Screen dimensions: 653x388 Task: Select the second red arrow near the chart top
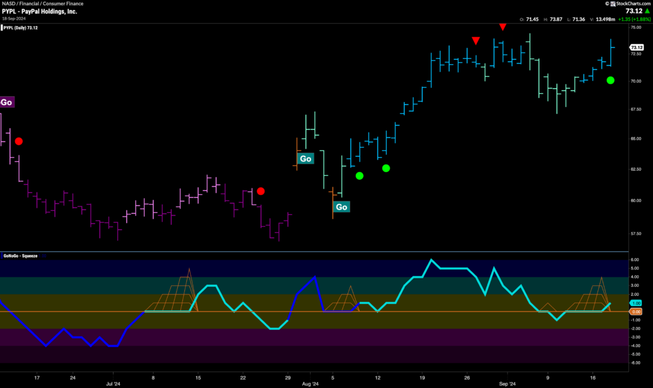coord(503,27)
